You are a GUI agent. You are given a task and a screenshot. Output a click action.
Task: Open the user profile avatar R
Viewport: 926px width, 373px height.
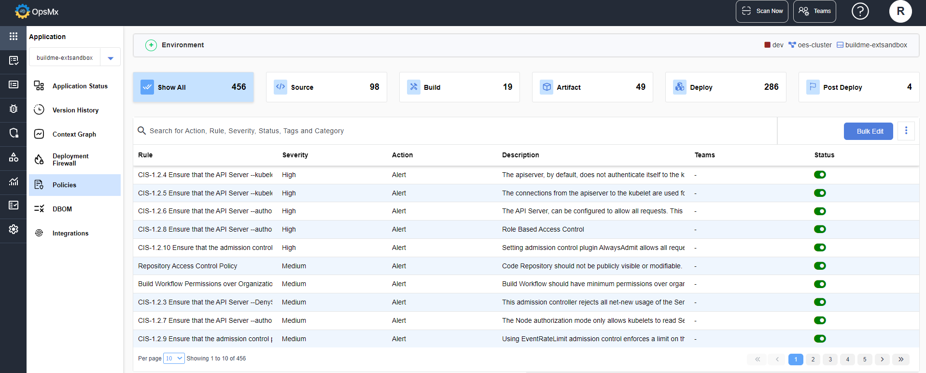(x=900, y=11)
